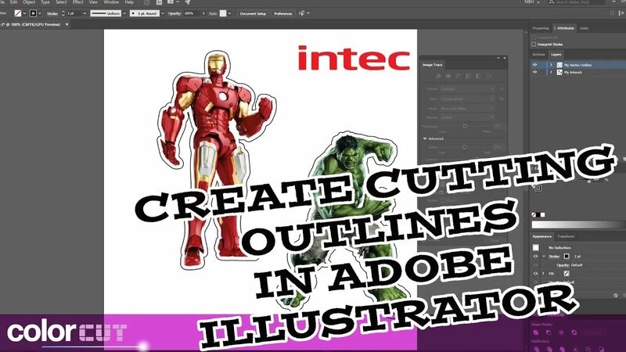This screenshot has height=352, width=626.
Task: Click the Fill none swatch in Appearance panel
Action: [566, 273]
